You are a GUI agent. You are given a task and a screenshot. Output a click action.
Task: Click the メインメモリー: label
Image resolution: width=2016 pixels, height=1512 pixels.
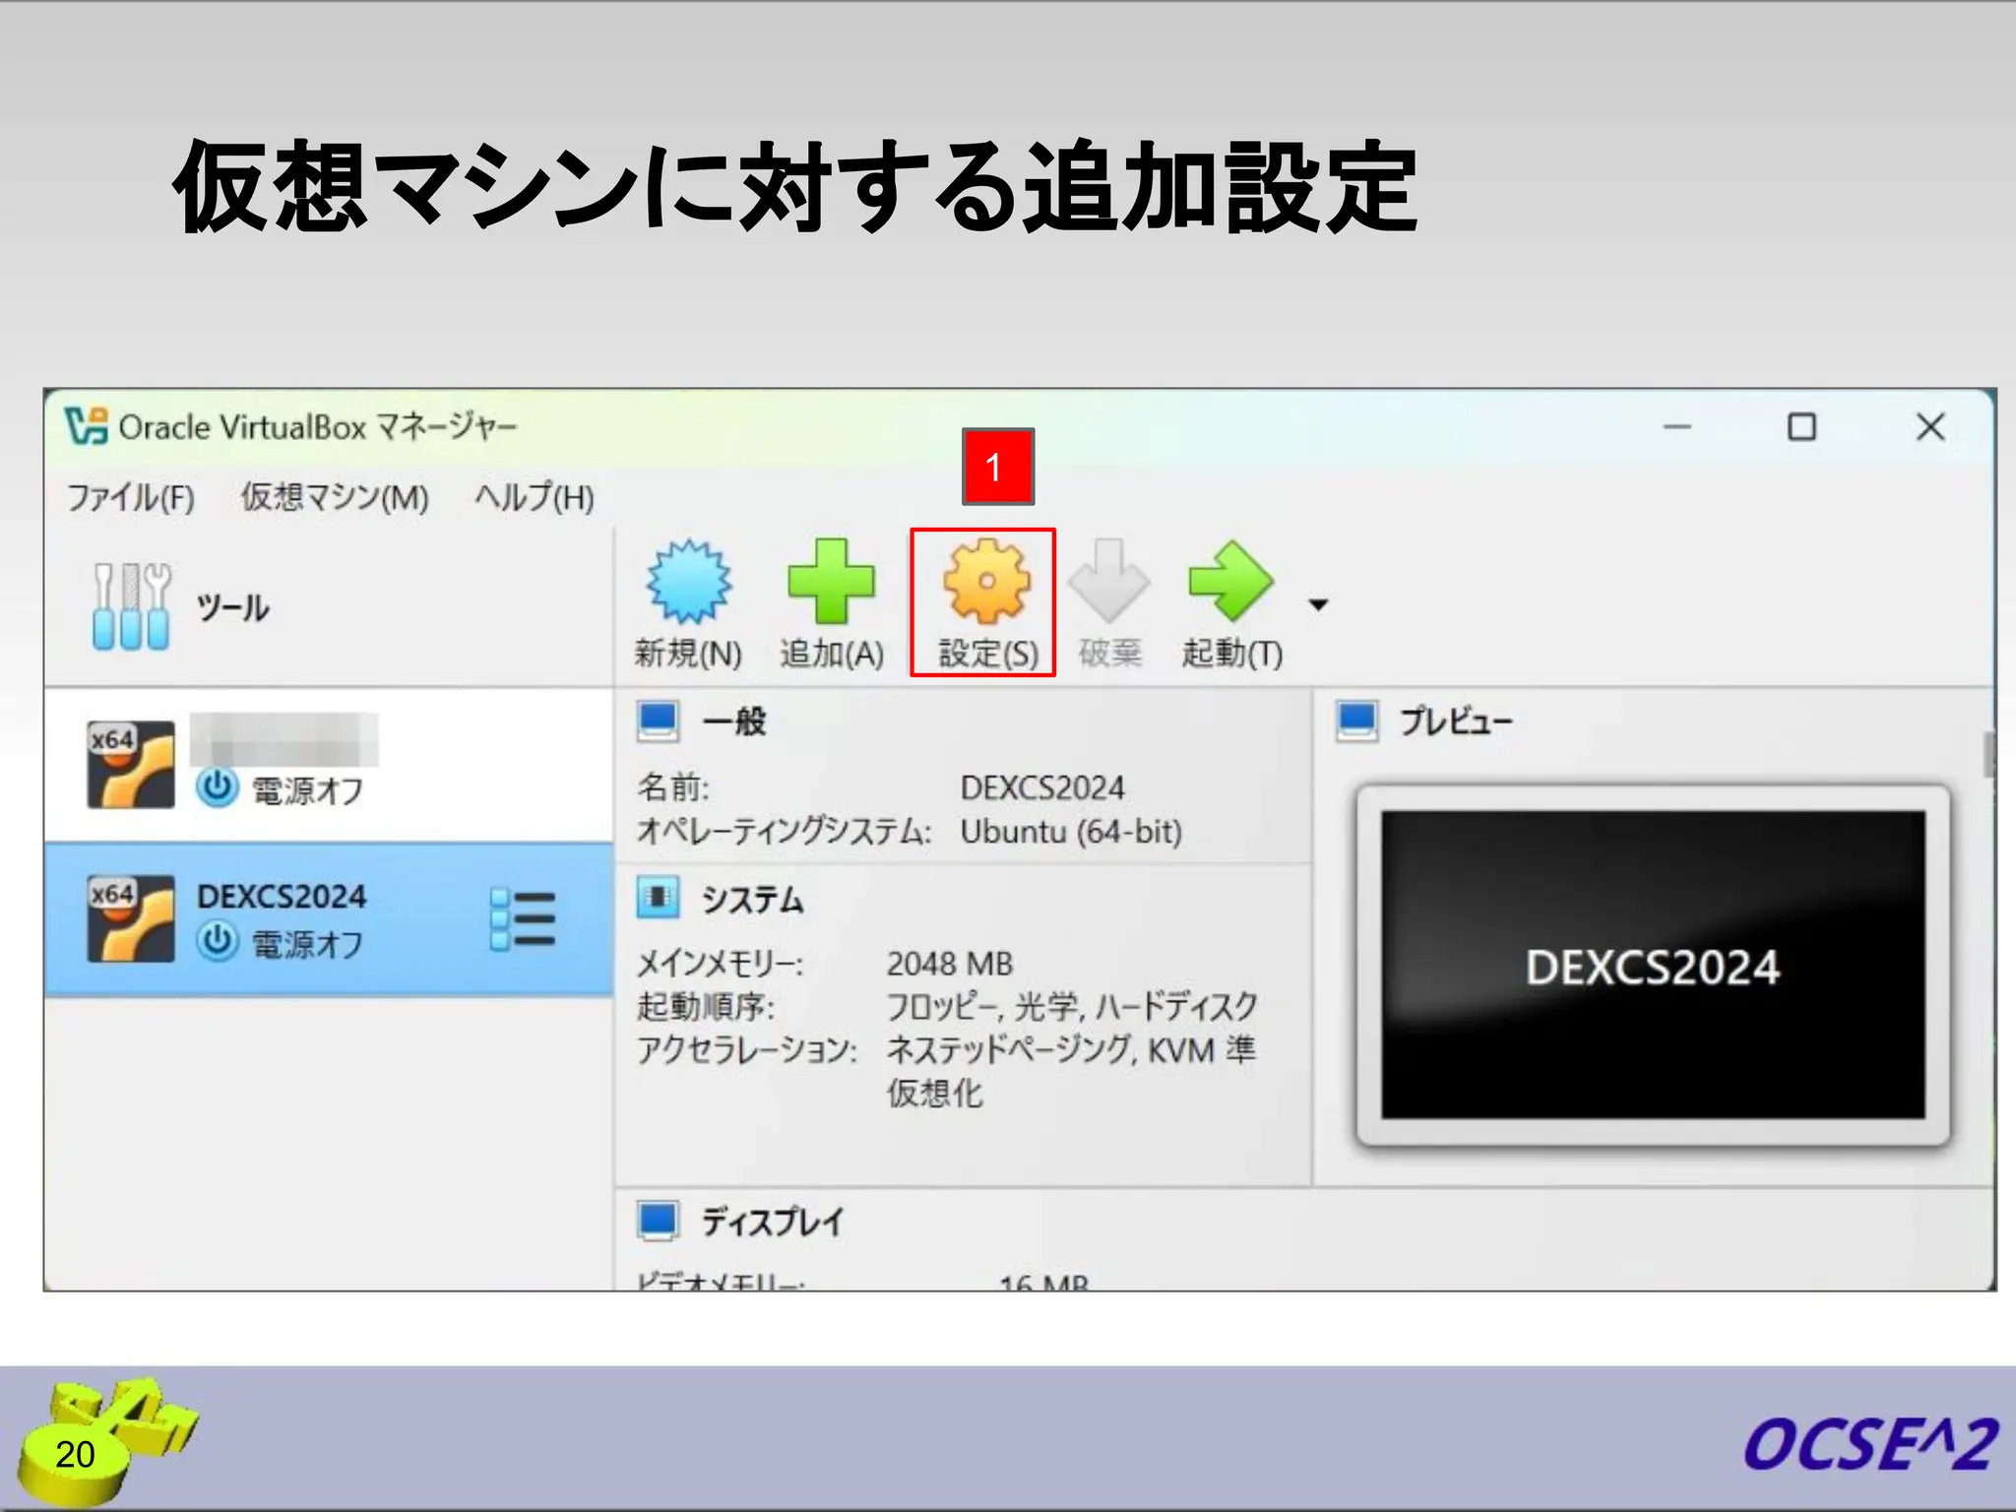(x=721, y=964)
